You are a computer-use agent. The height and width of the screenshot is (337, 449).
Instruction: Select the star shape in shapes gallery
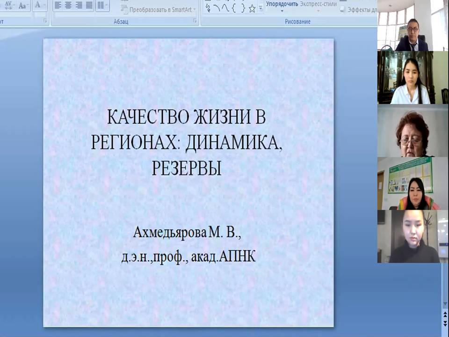pyautogui.click(x=252, y=8)
